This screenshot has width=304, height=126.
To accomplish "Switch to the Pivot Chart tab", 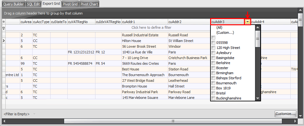I will [x=89, y=4].
